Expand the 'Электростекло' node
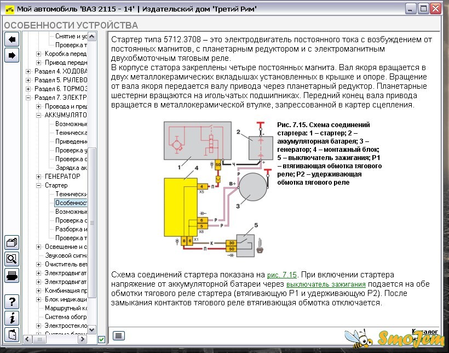This screenshot has width=449, height=353. pos(39,326)
